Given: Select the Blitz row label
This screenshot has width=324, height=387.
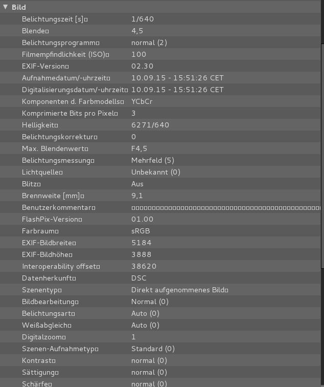Looking at the screenshot, I should point(31,184).
